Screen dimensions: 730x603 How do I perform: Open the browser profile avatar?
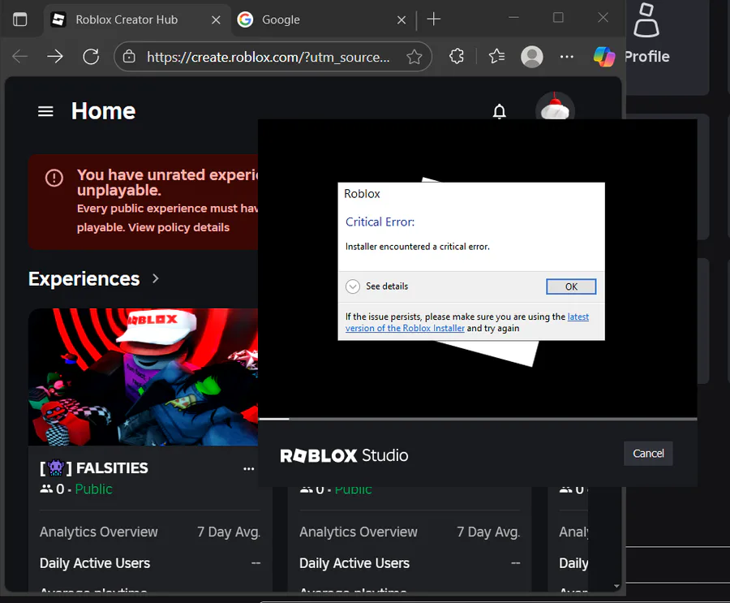pyautogui.click(x=531, y=56)
